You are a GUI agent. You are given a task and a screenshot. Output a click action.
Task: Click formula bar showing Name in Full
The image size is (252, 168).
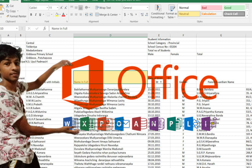tap(150, 29)
